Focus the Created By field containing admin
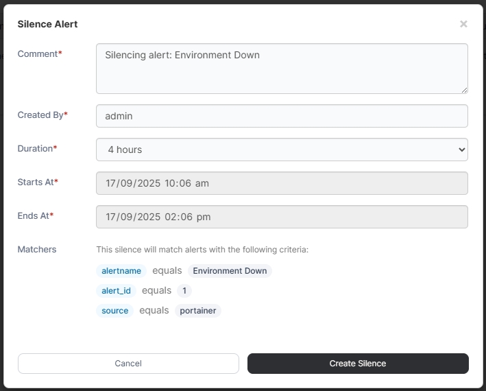The image size is (486, 391). point(282,116)
